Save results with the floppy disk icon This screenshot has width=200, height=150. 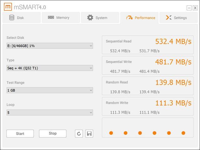click(89, 133)
